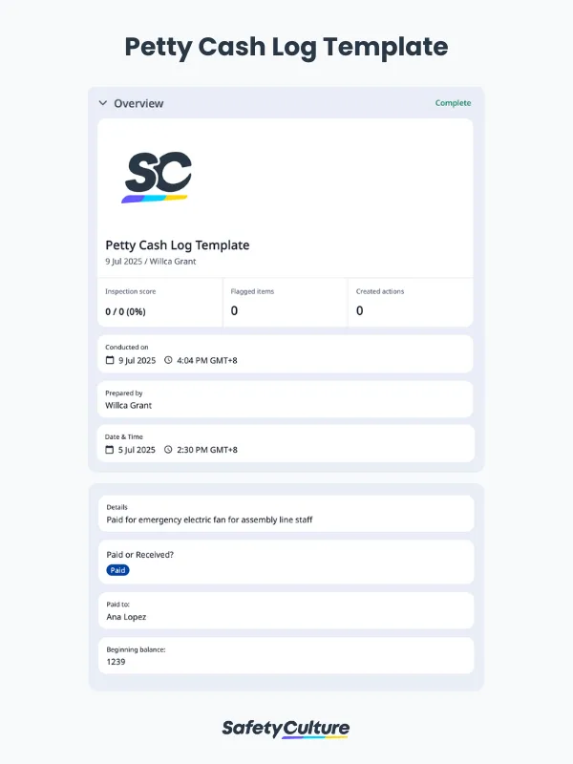The image size is (573, 764).
Task: Toggle the Paid badge
Action: coord(117,569)
